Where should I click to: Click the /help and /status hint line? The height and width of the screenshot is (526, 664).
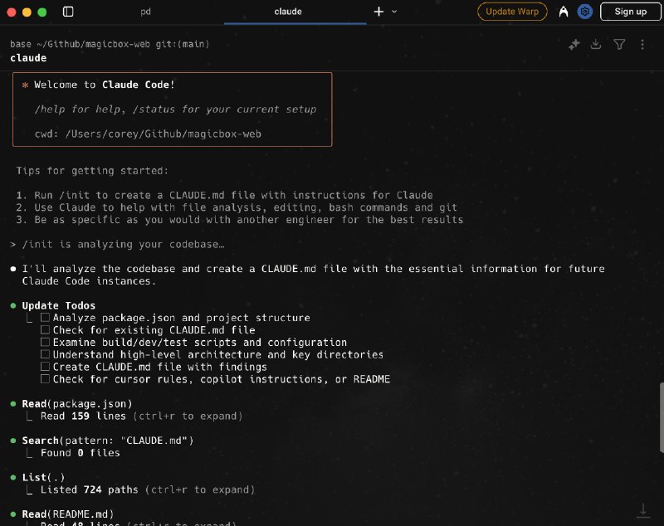click(x=175, y=110)
